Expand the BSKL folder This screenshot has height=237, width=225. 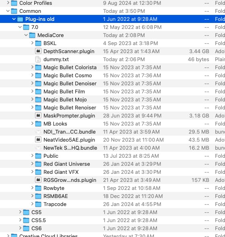point(32,43)
